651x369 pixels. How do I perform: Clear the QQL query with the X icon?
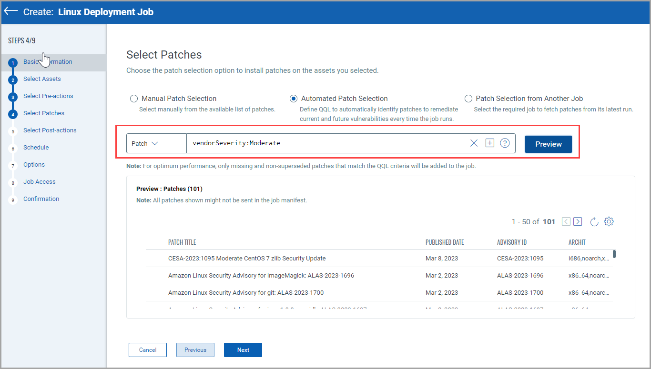tap(474, 143)
